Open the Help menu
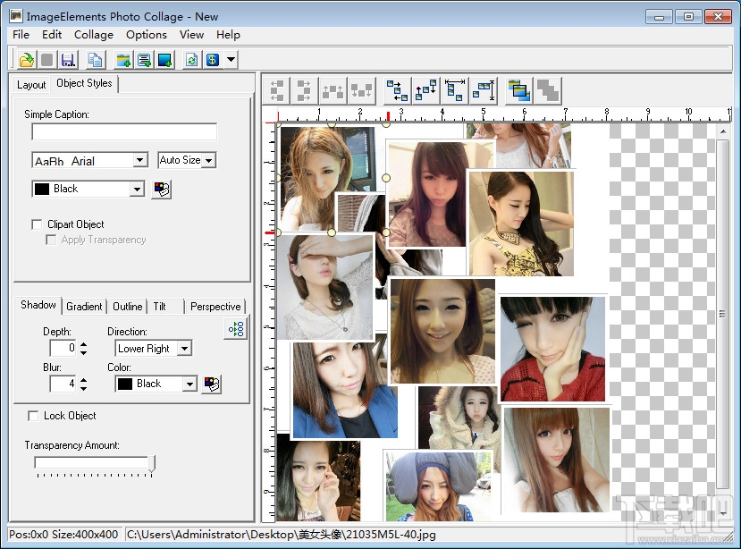The width and height of the screenshot is (741, 549). [x=228, y=35]
